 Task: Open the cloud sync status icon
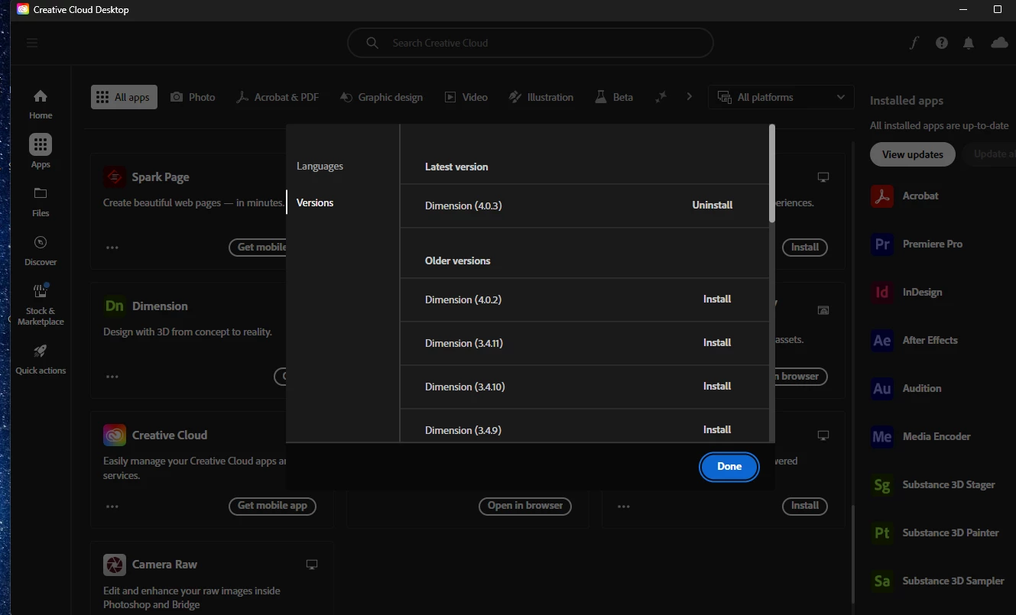999,43
